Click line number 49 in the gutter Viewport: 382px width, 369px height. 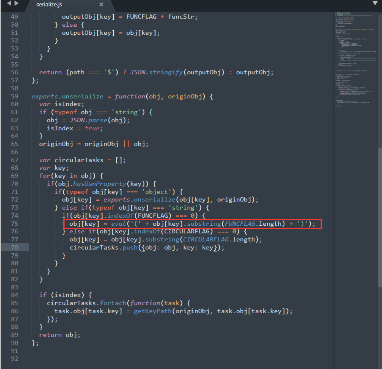(15, 17)
